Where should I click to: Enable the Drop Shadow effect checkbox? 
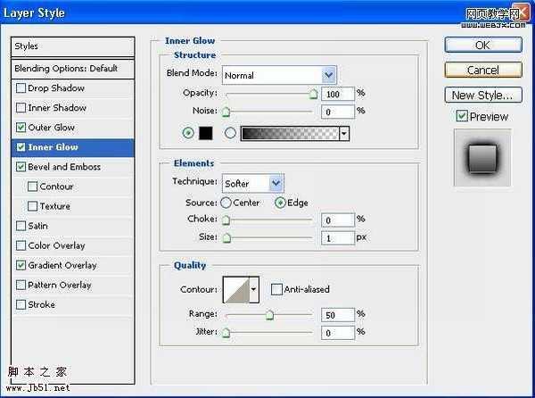pyautogui.click(x=21, y=88)
